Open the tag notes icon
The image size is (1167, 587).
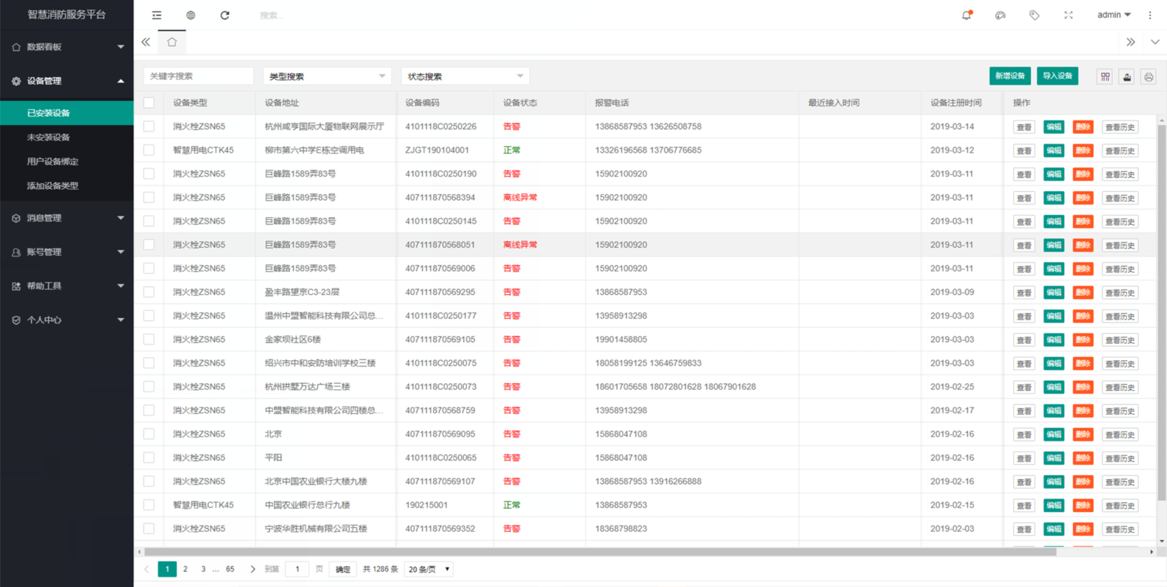[1034, 15]
